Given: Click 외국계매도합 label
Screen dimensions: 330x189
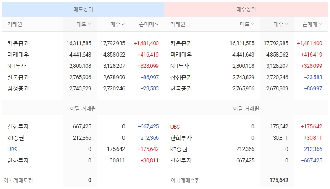Looking at the screenshot, I should 18,181.
